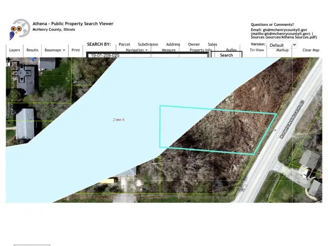This screenshot has height=246, width=328.
Task: Open the Results tab
Action: [x=32, y=50]
